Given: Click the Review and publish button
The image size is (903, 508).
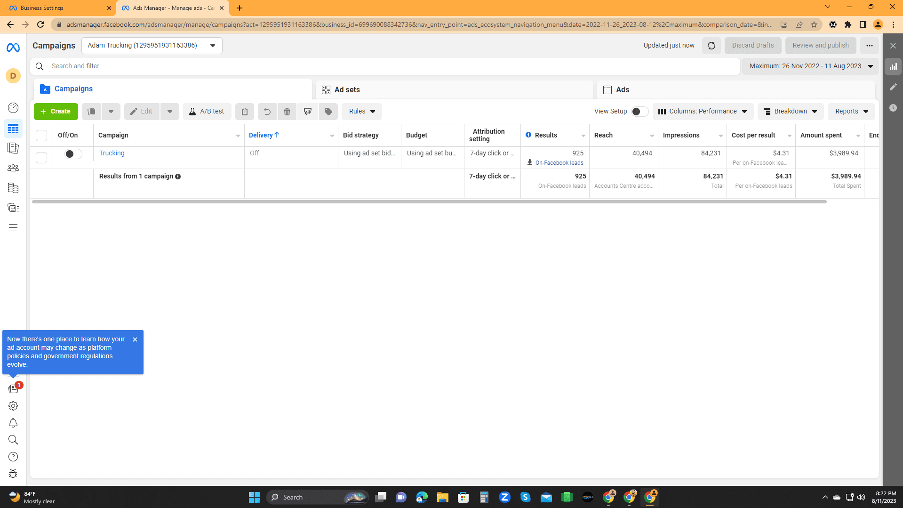Looking at the screenshot, I should pyautogui.click(x=821, y=46).
